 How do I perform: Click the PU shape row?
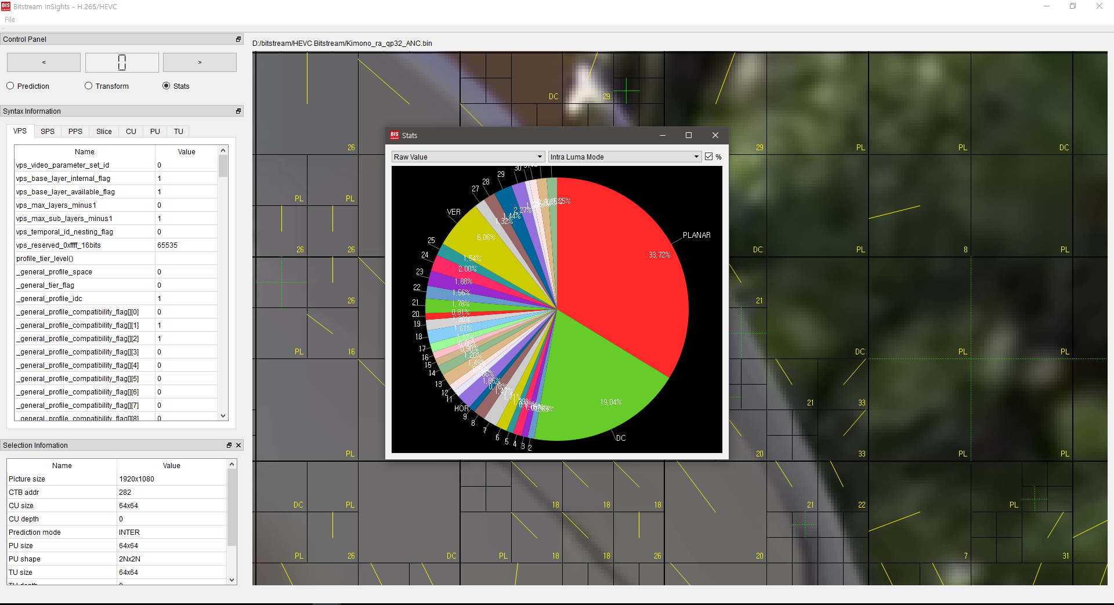(x=117, y=559)
